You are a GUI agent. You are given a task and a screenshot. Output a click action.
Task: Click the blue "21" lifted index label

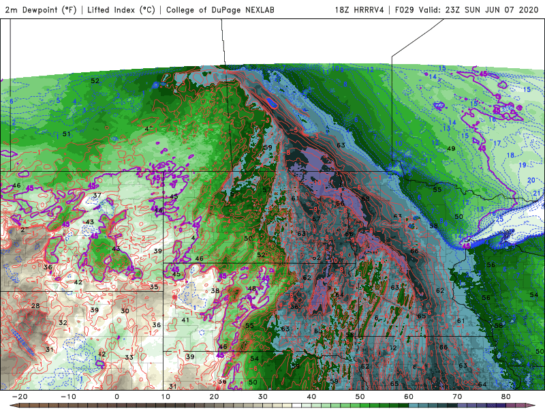click(537, 194)
